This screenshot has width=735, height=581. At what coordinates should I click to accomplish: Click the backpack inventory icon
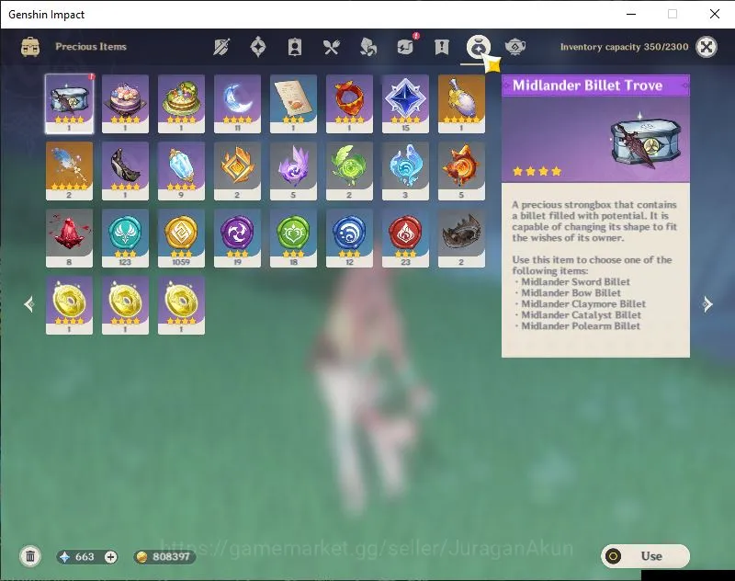(x=30, y=47)
